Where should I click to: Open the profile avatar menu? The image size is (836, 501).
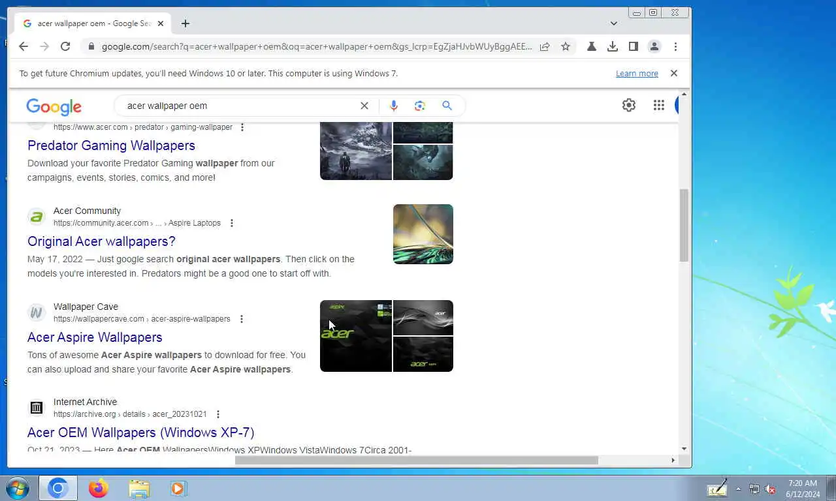pos(654,46)
